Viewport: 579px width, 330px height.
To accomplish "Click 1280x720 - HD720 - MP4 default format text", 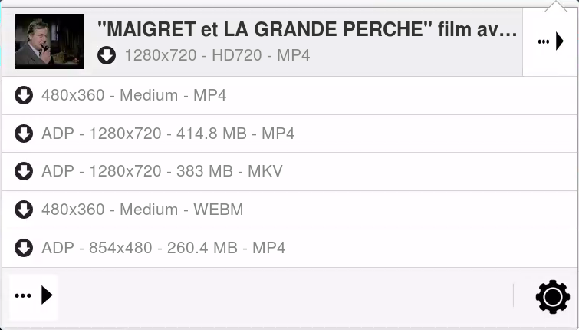I will click(217, 55).
